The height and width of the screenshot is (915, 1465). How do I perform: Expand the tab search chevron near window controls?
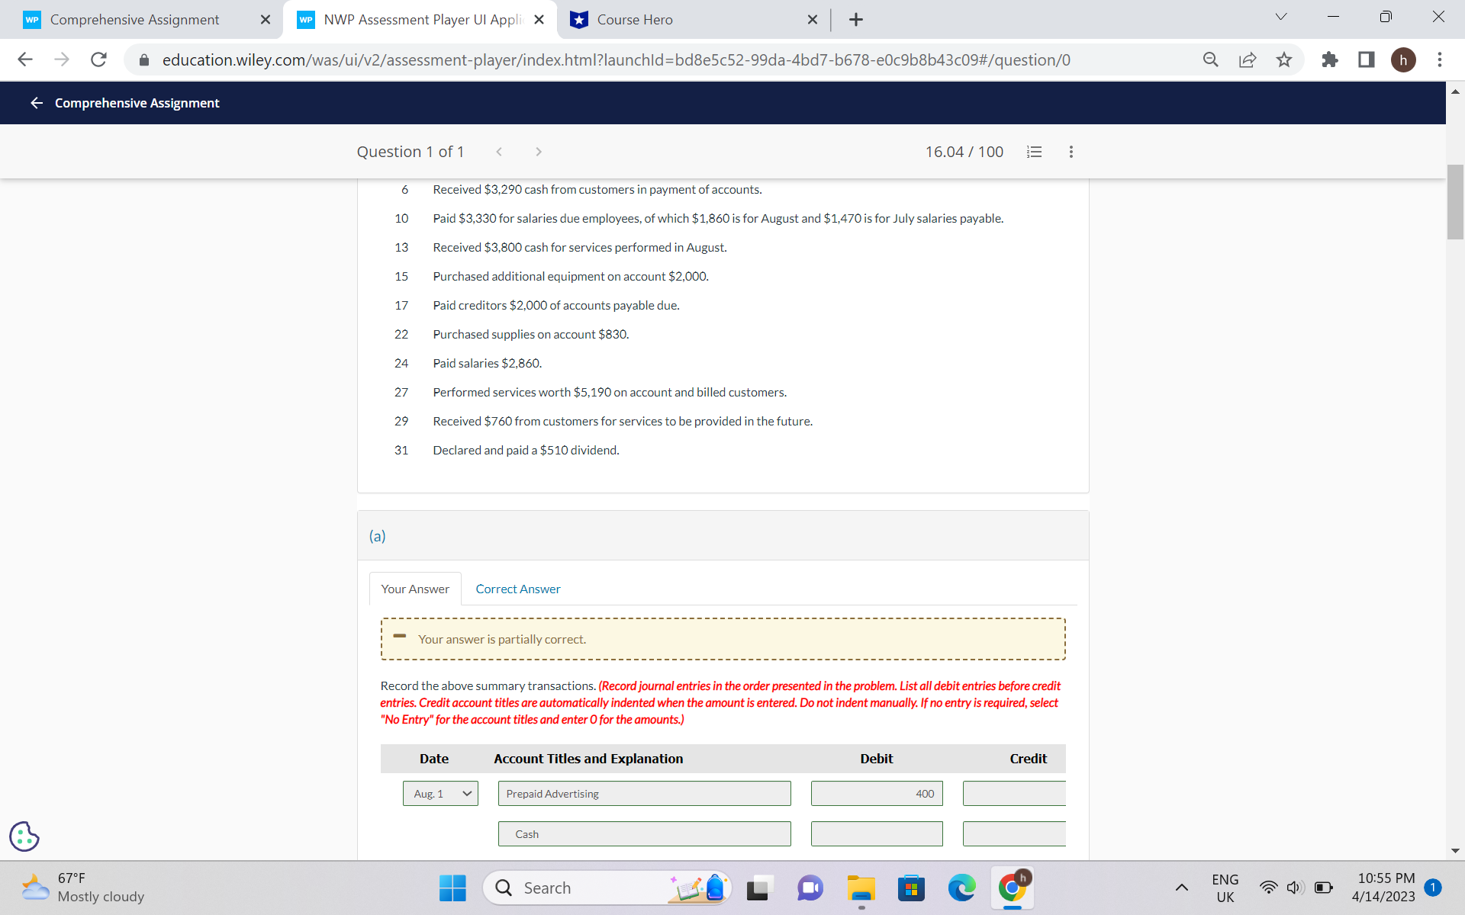pyautogui.click(x=1280, y=16)
